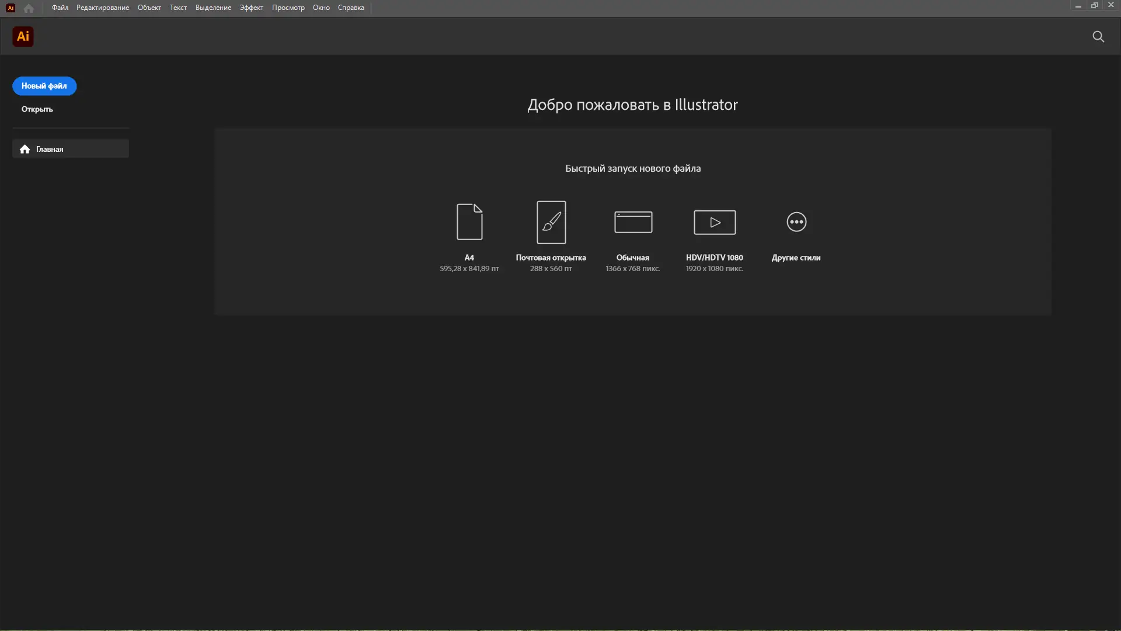
Task: Open the Объект menu
Action: pyautogui.click(x=149, y=8)
